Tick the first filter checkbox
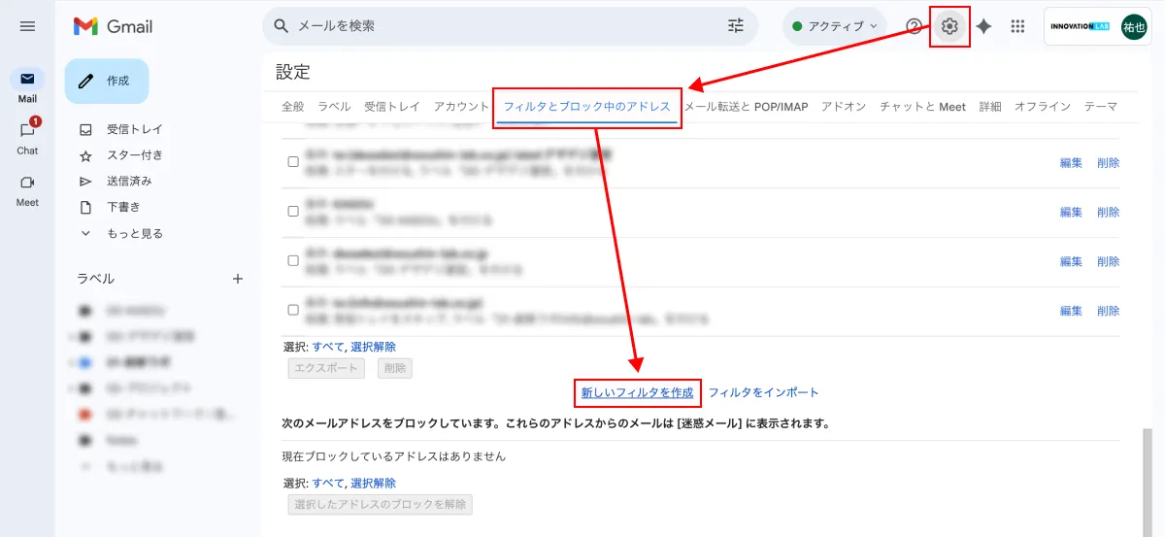The height and width of the screenshot is (537, 1165). [293, 162]
